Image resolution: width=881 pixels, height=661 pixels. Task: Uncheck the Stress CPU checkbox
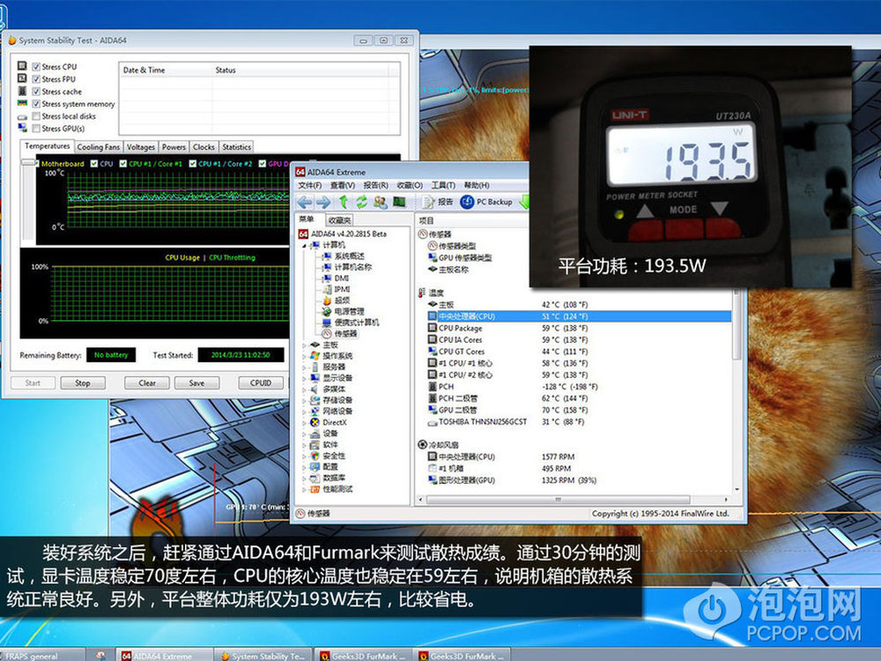(36, 66)
